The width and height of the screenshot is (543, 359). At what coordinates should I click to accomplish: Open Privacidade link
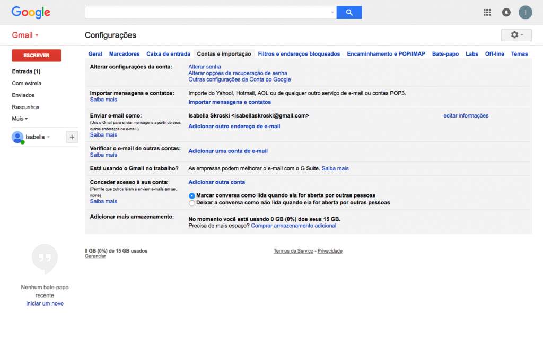pos(330,251)
